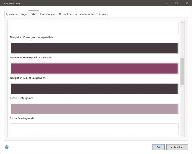Show the Bildwechsler tab
Viewport: 192px width, 154px height.
click(65, 14)
